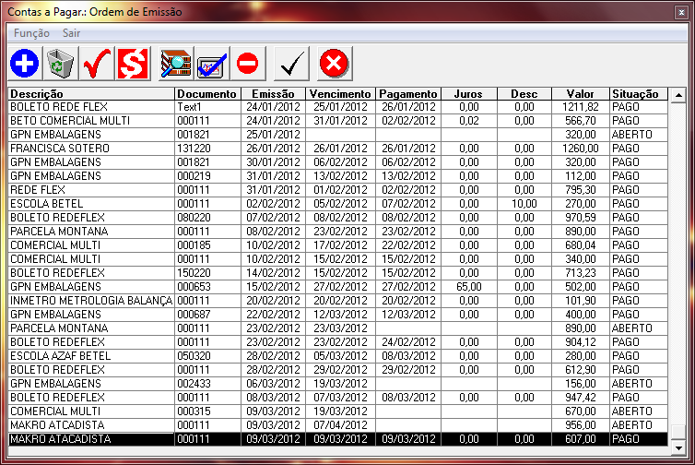Click the Situação column header
Screen dimensions: 695x465
click(638, 94)
